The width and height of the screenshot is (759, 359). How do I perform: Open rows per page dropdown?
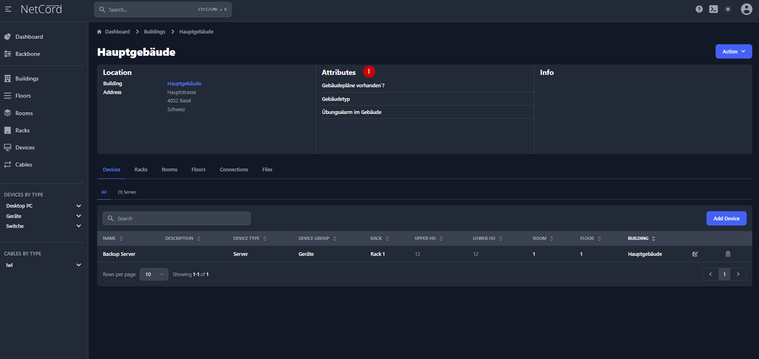pyautogui.click(x=154, y=275)
